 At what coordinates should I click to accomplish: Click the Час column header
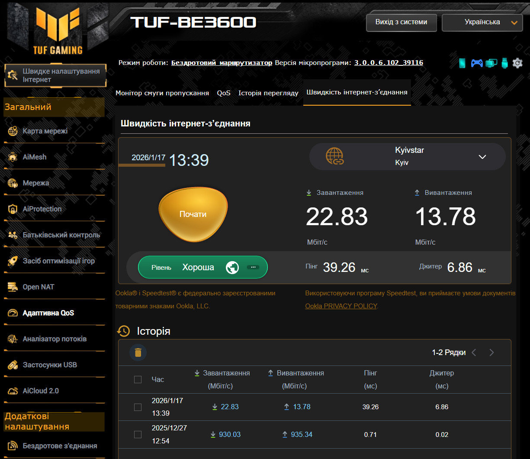tap(158, 379)
